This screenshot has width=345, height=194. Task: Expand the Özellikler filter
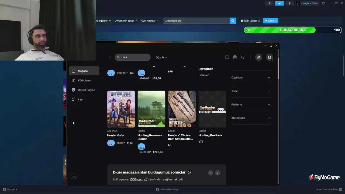[251, 78]
